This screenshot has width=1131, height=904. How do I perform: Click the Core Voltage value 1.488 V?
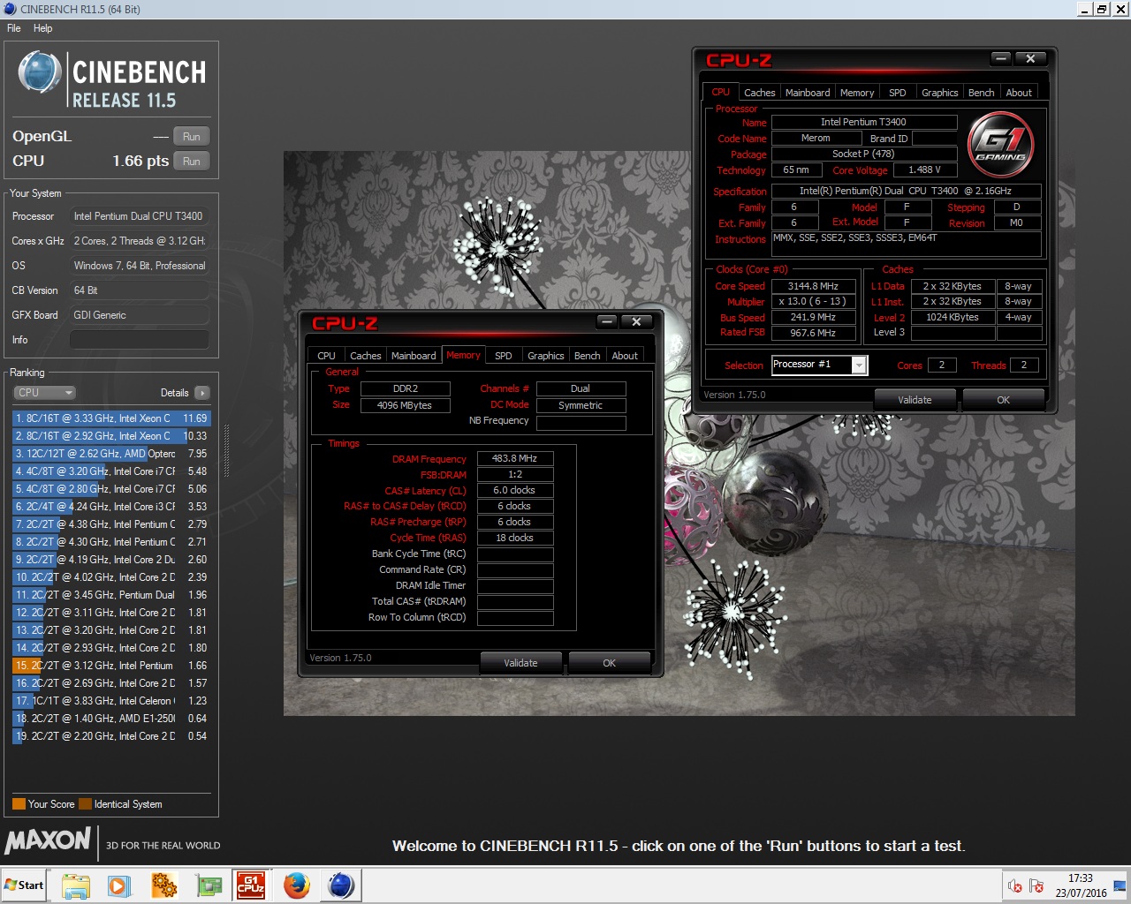pyautogui.click(x=924, y=170)
